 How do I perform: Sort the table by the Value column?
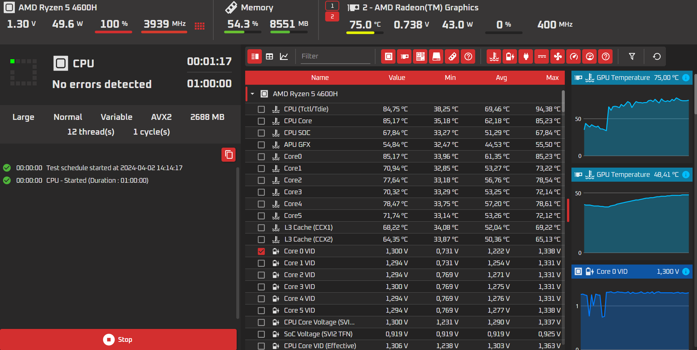click(397, 78)
